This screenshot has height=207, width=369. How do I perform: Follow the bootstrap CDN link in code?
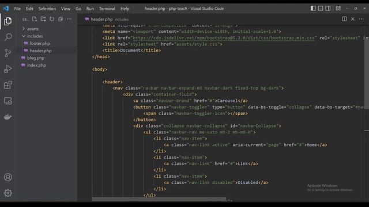(223, 38)
